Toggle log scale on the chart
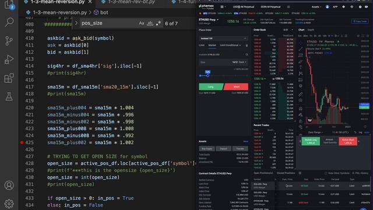Image resolution: width=373 pixels, height=210 pixels. pos(361,132)
